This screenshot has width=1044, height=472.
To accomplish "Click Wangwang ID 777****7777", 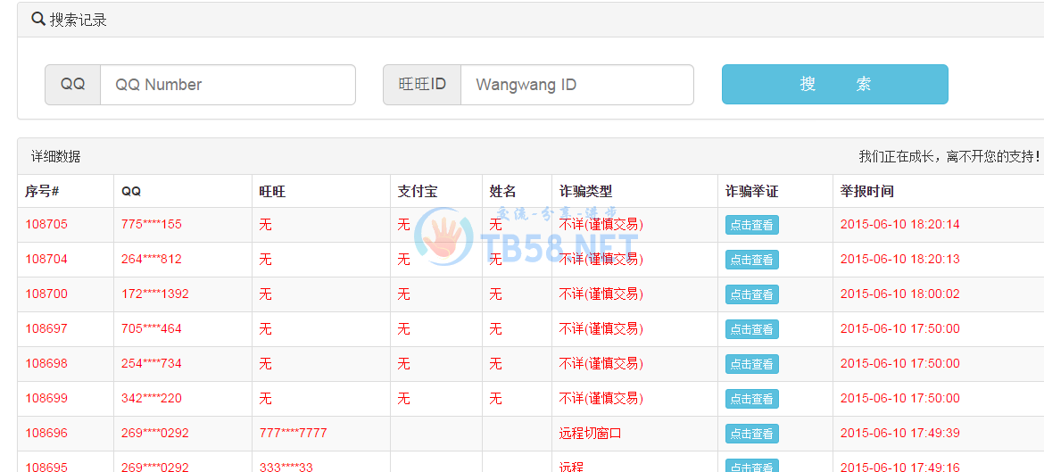I will [293, 433].
